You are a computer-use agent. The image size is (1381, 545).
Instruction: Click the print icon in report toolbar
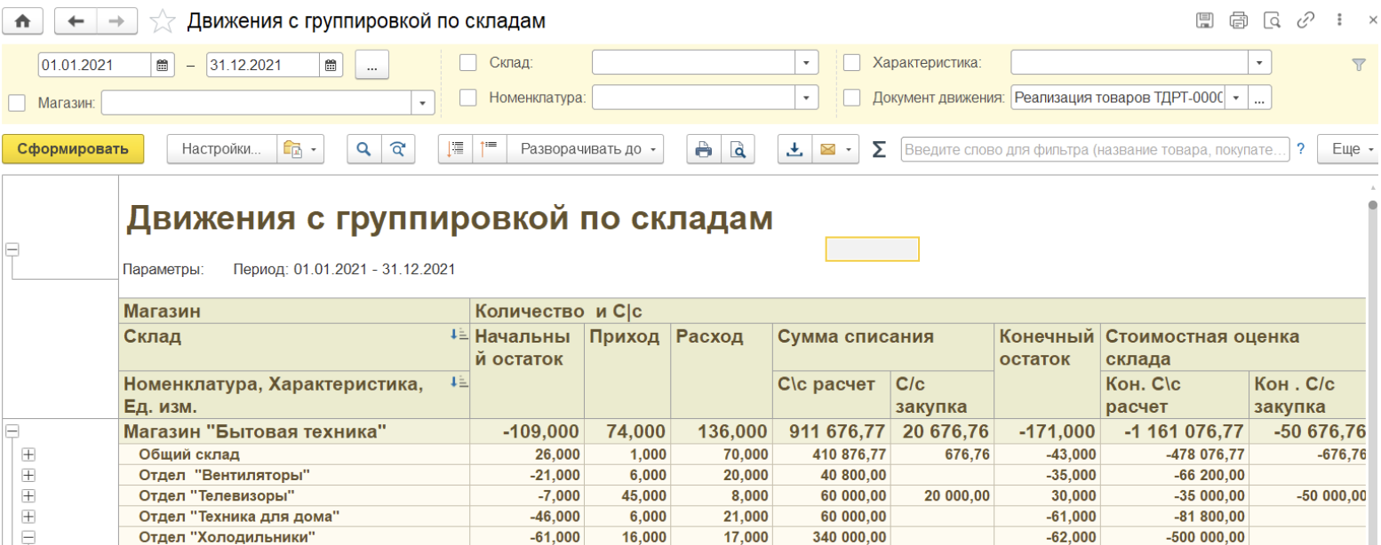703,150
